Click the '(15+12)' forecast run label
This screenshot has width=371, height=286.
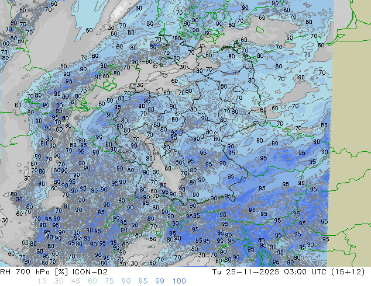348,272
